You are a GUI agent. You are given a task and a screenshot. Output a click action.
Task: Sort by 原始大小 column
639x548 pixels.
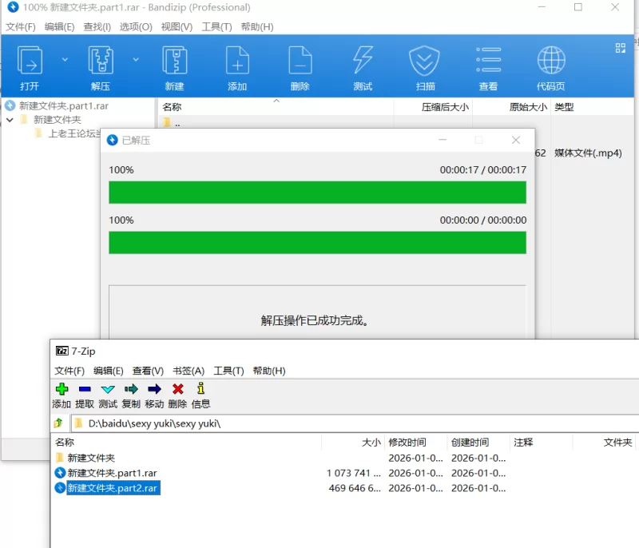(x=528, y=107)
